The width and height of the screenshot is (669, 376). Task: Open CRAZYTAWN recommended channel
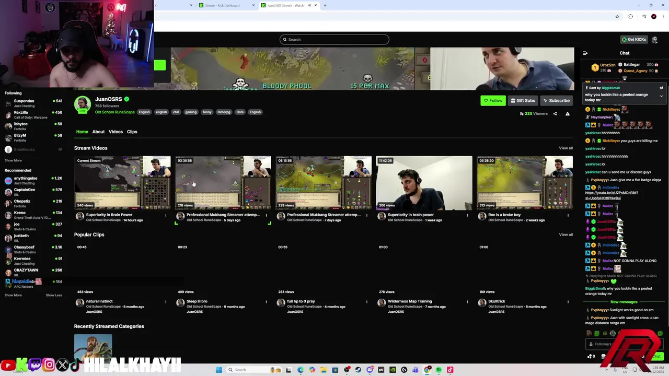33,272
